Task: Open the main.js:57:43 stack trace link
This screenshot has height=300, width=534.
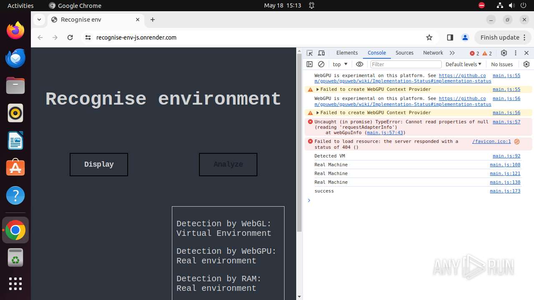Action: [385, 132]
